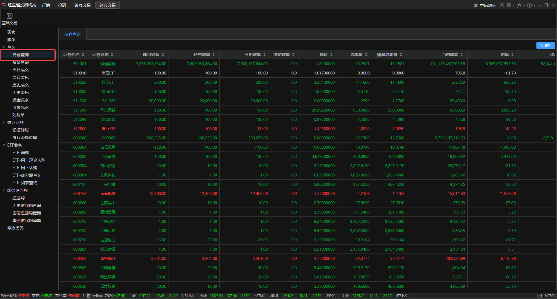Viewport: 557px width, 299px height.
Task: Open the help question mark icon
Action: (x=529, y=5)
